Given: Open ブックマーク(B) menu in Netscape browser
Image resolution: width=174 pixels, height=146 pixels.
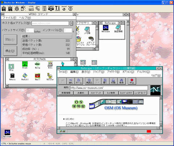Looking at the screenshot, I should click(113, 72).
